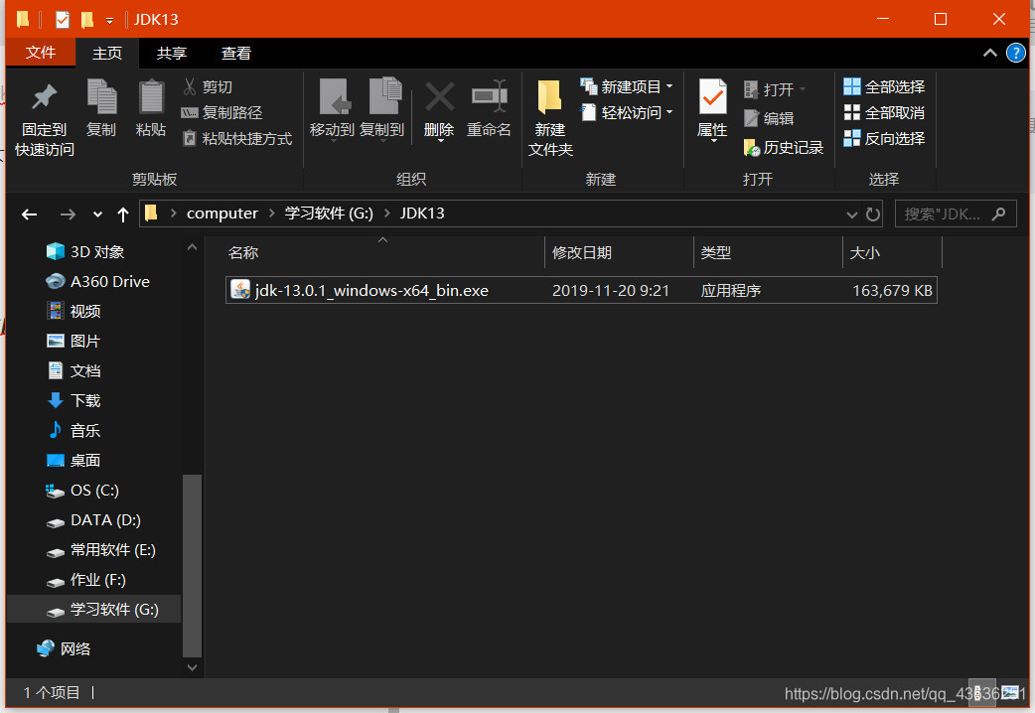Select 作业 (F:) drive
The width and height of the screenshot is (1035, 713).
85,579
